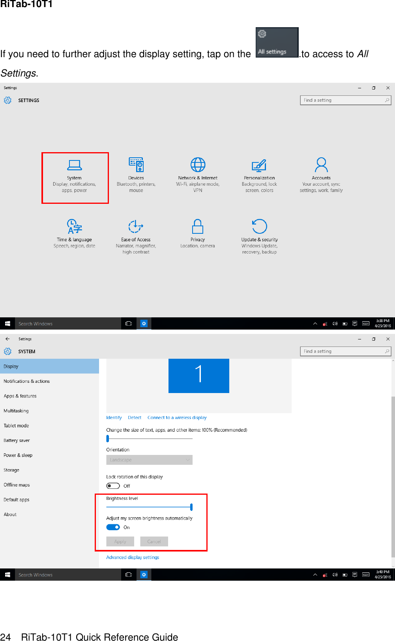Open the Orientation Landscape dropdown
The height and width of the screenshot is (641, 395).
(149, 460)
